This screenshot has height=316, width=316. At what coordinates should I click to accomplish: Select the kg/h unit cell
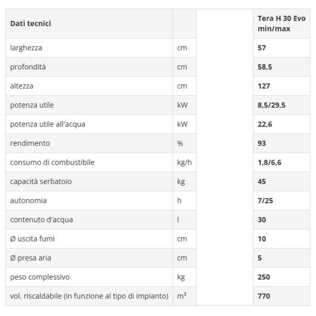(x=184, y=162)
